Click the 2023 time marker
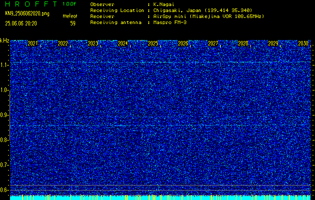The width and height of the screenshot is (315, 200). point(93,43)
